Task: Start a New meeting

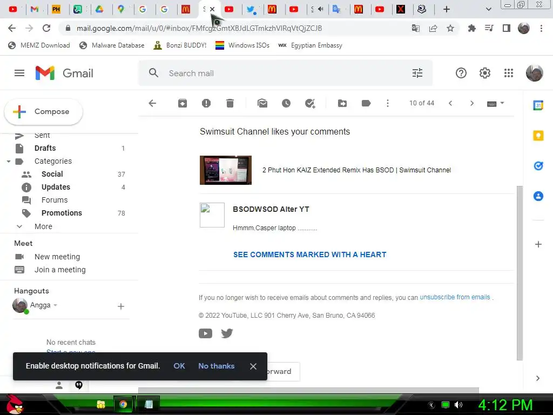Action: click(x=57, y=257)
